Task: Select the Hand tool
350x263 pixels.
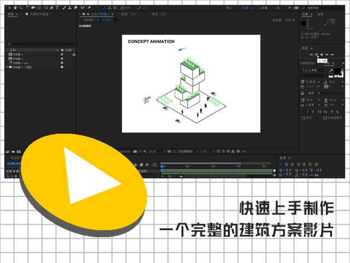Action: pos(15,8)
